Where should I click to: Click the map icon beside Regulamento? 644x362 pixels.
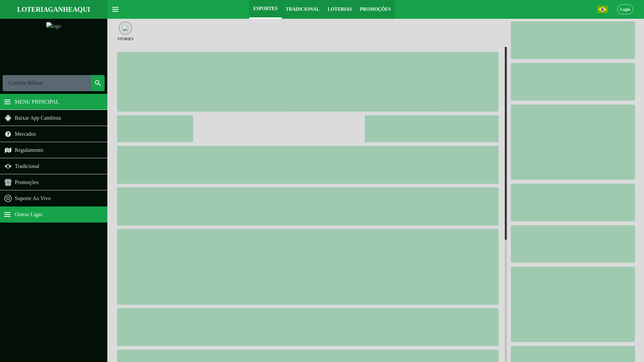8,150
